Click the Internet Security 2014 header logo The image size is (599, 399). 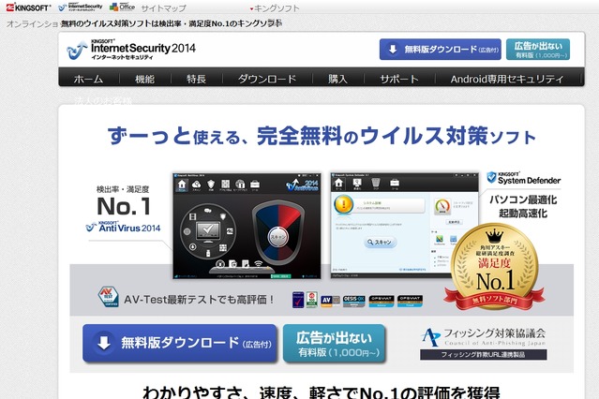coord(131,50)
